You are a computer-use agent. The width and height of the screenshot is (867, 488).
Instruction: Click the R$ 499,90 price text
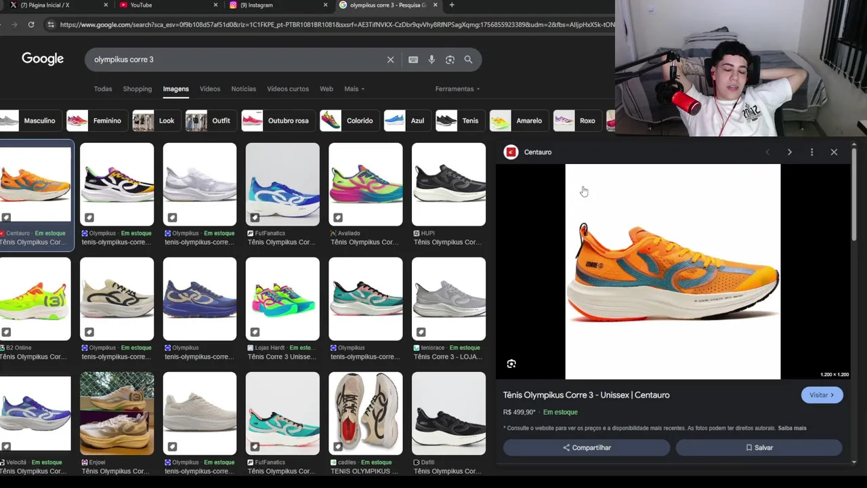point(520,412)
